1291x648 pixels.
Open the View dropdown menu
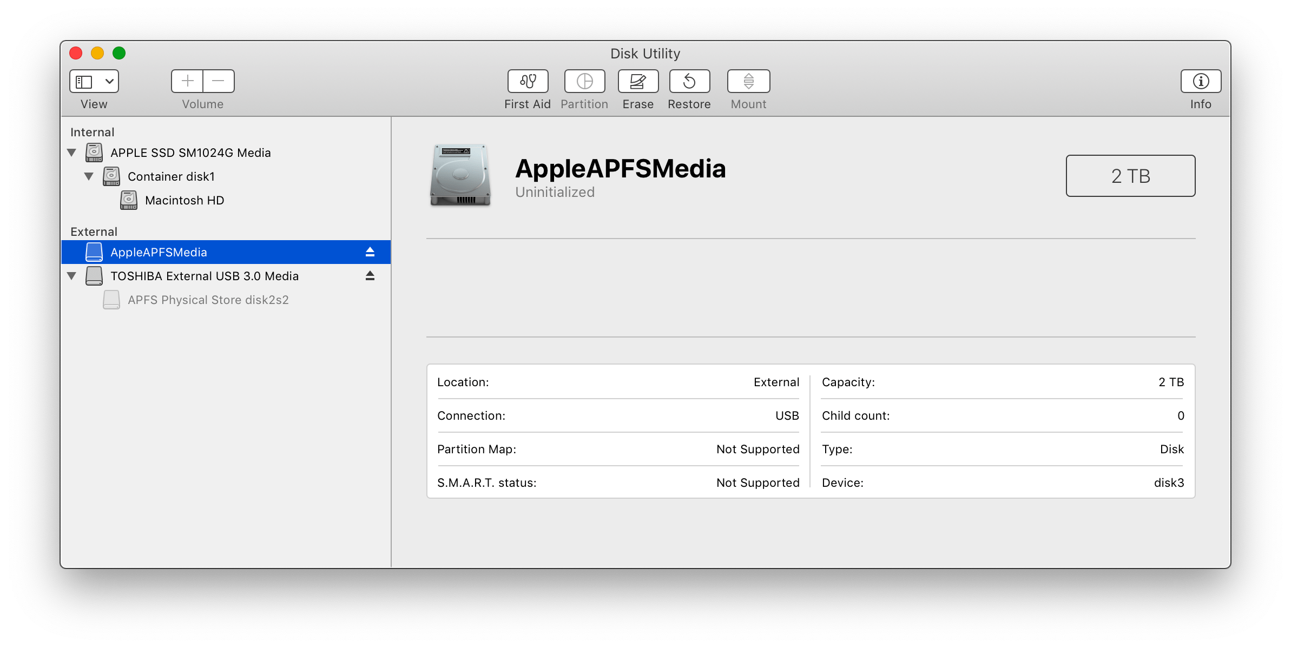tap(110, 81)
